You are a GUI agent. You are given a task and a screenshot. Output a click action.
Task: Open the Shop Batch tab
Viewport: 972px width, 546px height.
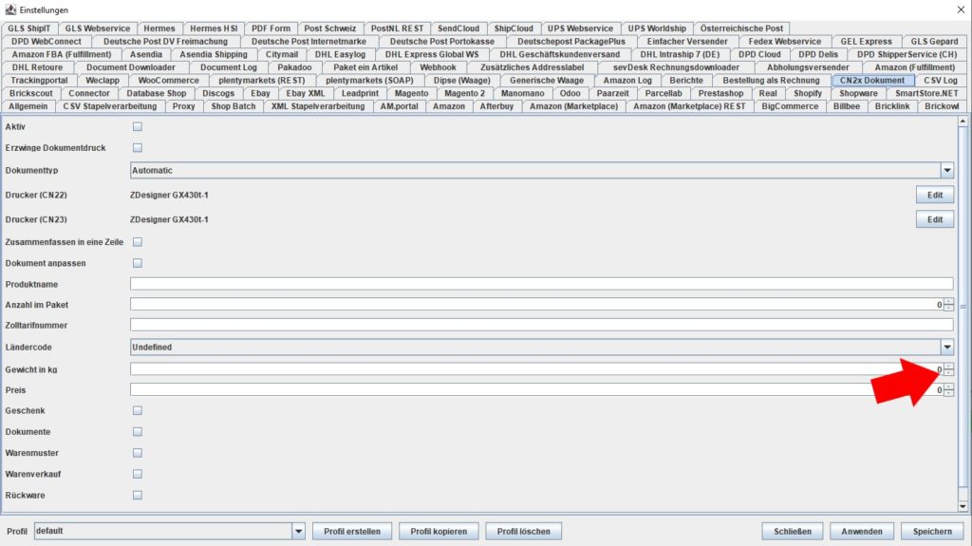click(x=234, y=106)
